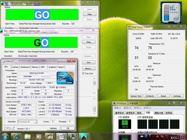Click the 4189.53 MHz reading in Real Temp
Image resolution: width=187 pixels, height=140 pixels.
156,34
